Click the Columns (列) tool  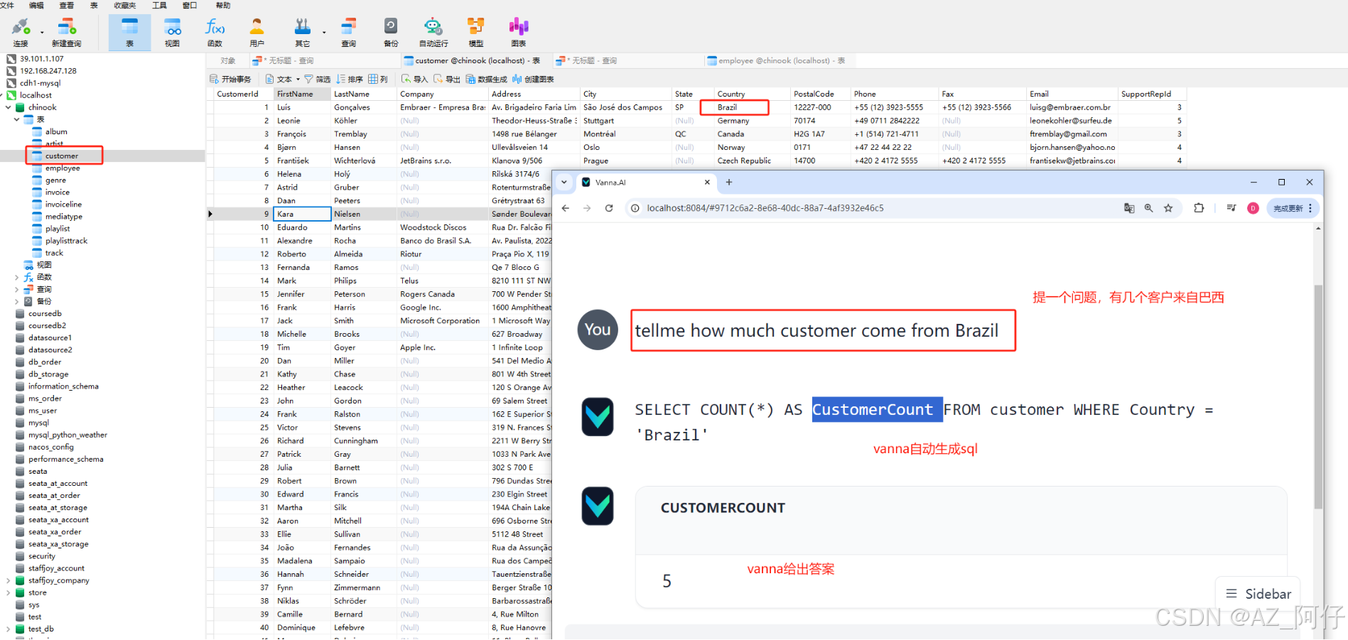pyautogui.click(x=378, y=79)
